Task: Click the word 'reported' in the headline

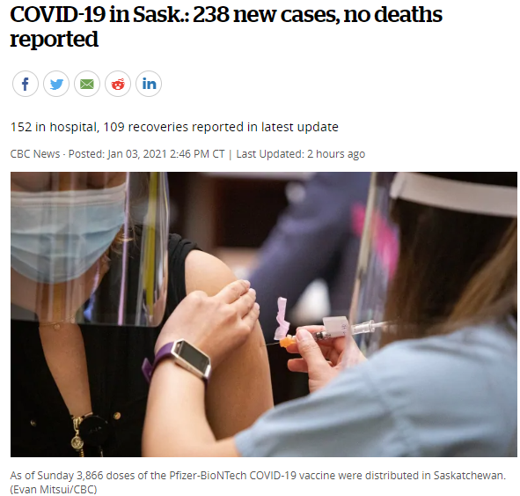Action: pos(54,39)
